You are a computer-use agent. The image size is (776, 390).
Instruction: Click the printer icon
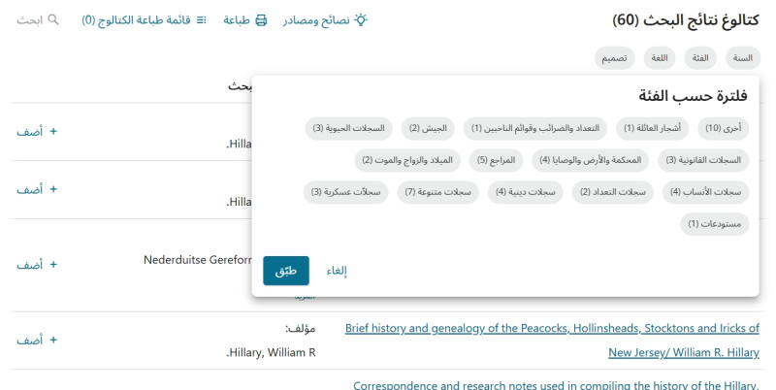261,20
